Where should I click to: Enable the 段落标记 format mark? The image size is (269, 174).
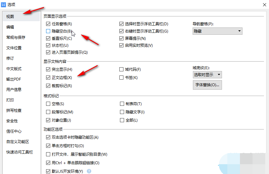[48, 112]
